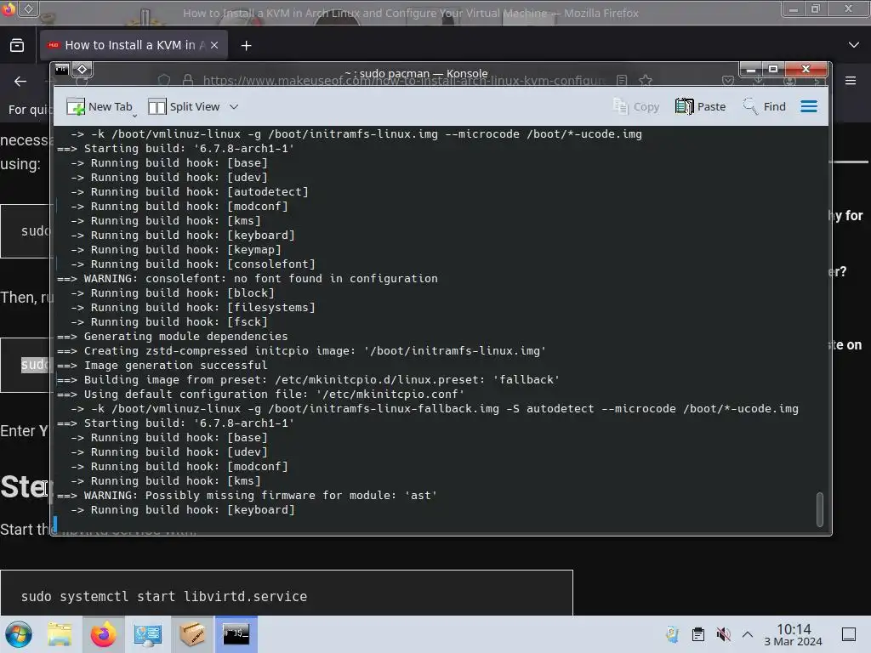This screenshot has height=653, width=871.
Task: Click the Konsole terminal scrollbar handle
Action: (819, 509)
